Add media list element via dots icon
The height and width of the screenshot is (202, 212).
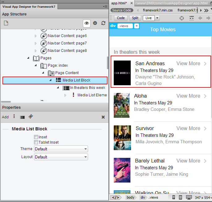click(x=14, y=116)
